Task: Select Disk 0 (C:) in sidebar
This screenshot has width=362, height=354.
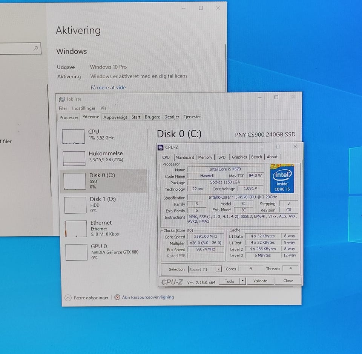Action: [104, 181]
